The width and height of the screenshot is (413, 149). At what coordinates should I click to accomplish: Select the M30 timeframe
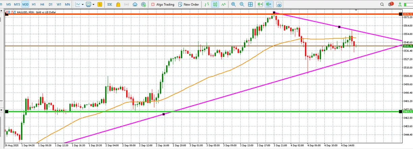coord(26,4)
